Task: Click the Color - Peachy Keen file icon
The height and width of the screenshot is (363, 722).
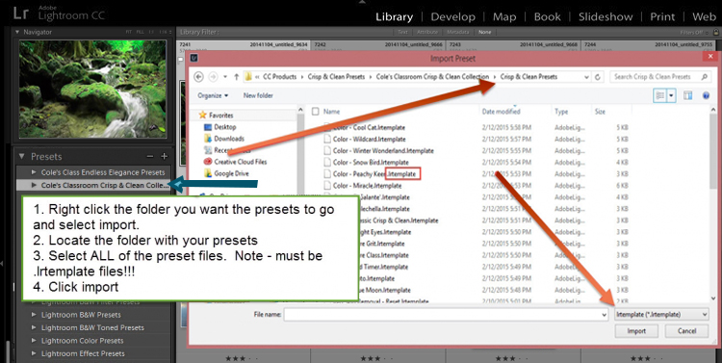Action: pos(327,173)
